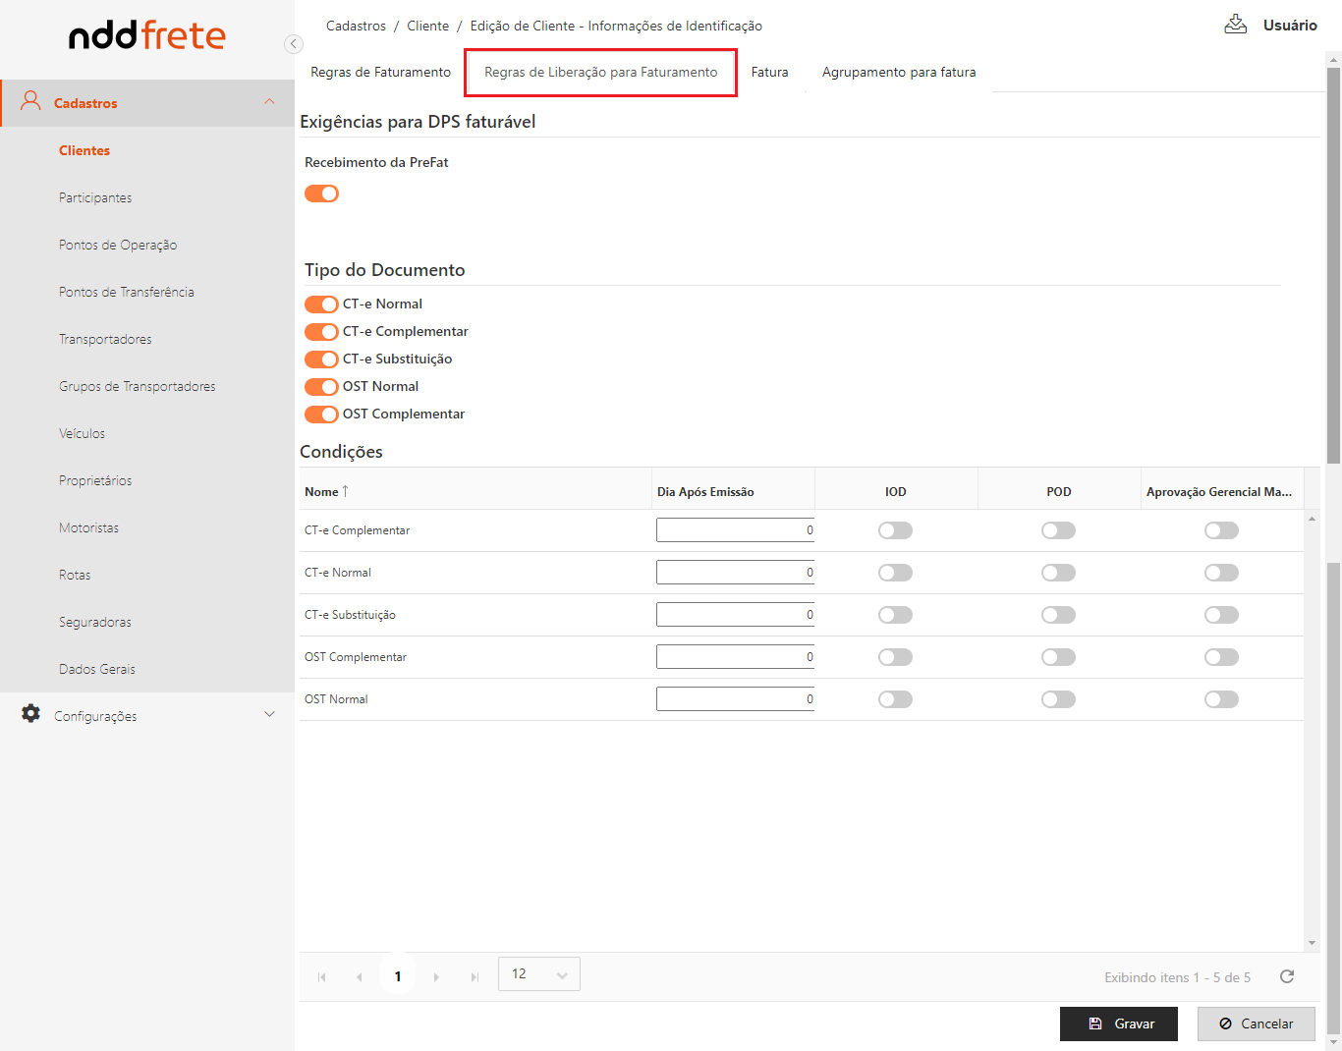Viewport: 1342px width, 1051px height.
Task: Collapse the Cadastros menu section
Action: [269, 102]
